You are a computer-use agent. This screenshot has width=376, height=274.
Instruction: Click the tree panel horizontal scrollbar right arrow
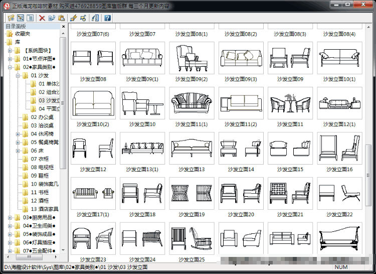point(56,257)
